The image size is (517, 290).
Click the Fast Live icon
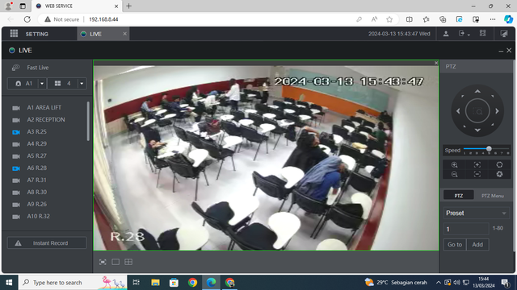tap(16, 68)
